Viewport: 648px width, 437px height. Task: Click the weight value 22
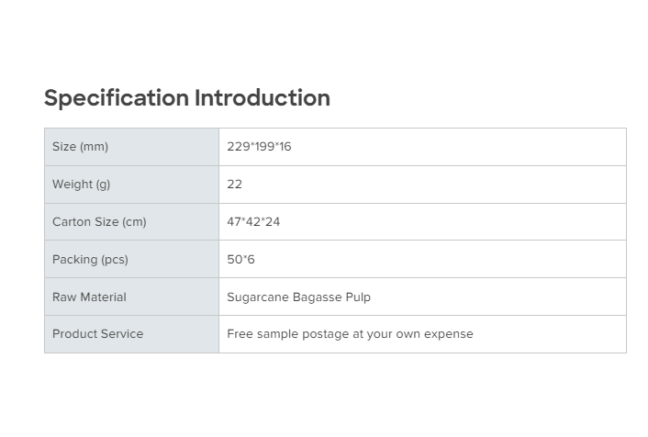coord(235,185)
